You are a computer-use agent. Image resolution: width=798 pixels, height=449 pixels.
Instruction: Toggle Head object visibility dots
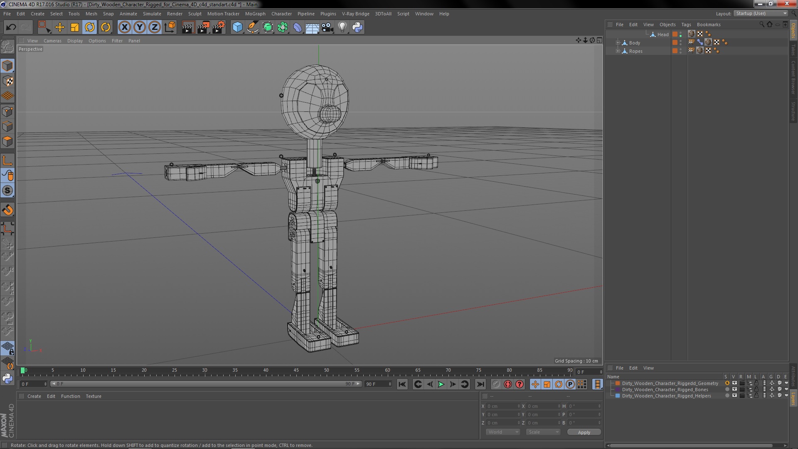pos(680,35)
